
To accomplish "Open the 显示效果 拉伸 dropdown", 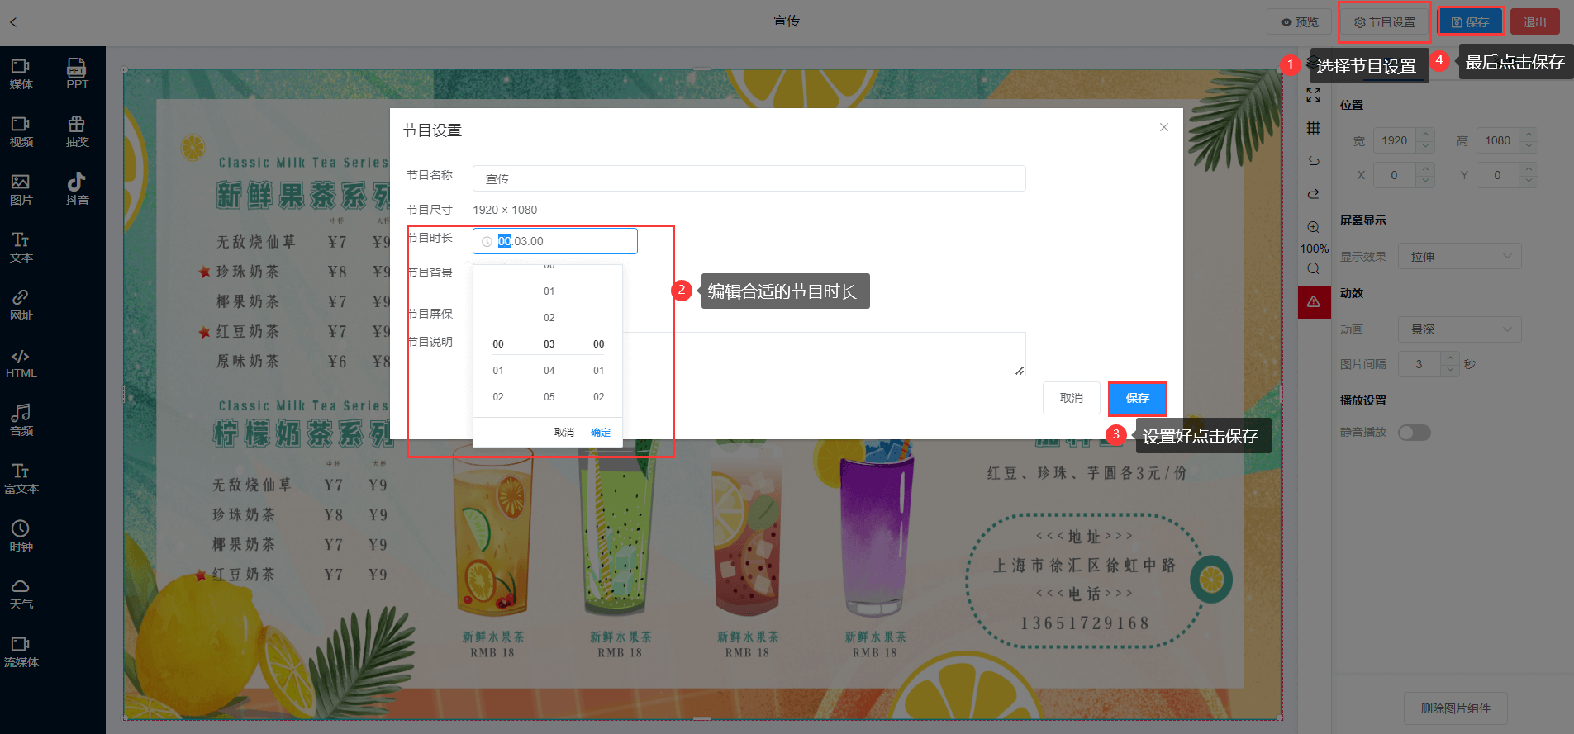I will pos(1459,256).
